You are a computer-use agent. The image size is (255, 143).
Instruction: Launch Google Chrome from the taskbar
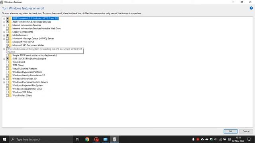[87, 139]
